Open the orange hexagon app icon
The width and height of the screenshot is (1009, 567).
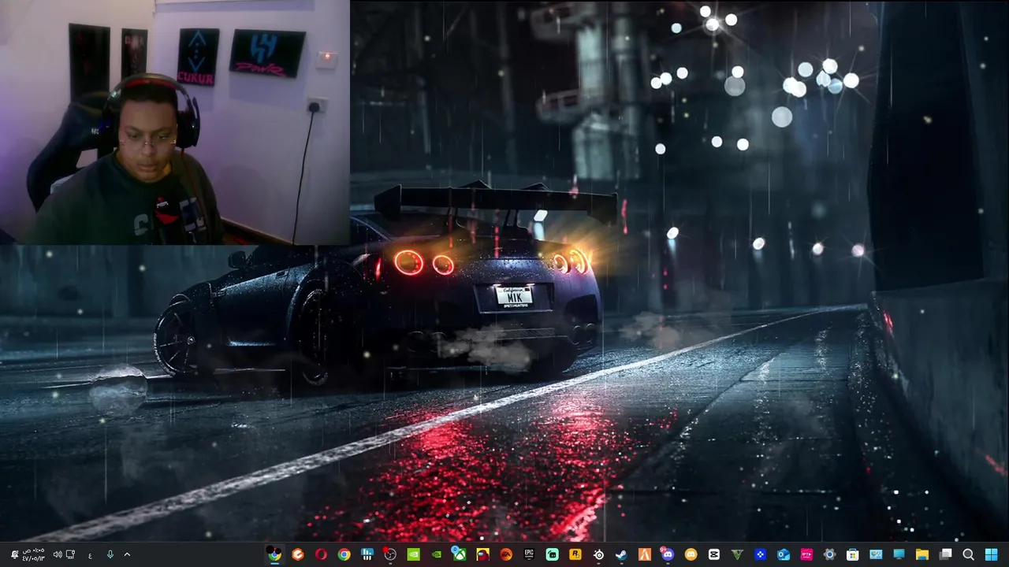coord(298,554)
